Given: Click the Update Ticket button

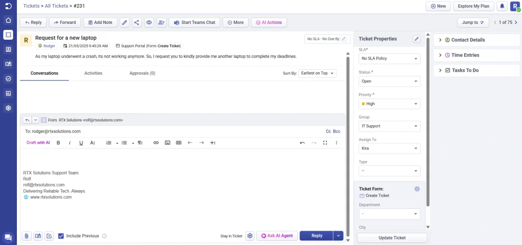Looking at the screenshot, I should pos(392,238).
